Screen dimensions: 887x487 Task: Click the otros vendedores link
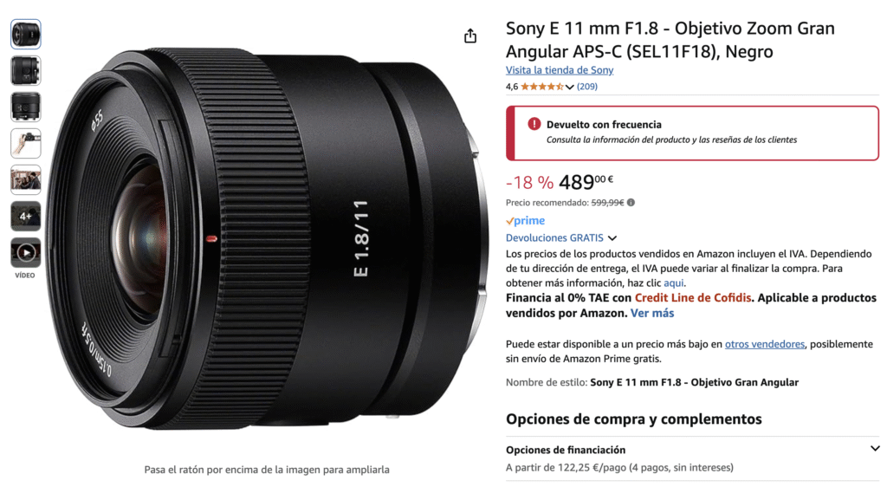764,344
